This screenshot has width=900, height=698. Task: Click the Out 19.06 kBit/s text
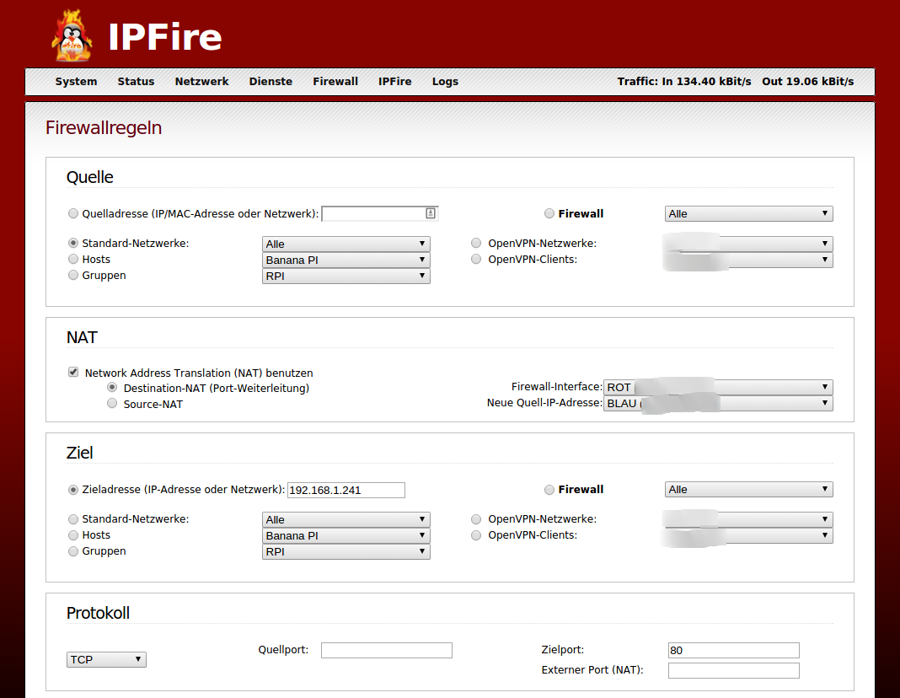[x=807, y=82]
